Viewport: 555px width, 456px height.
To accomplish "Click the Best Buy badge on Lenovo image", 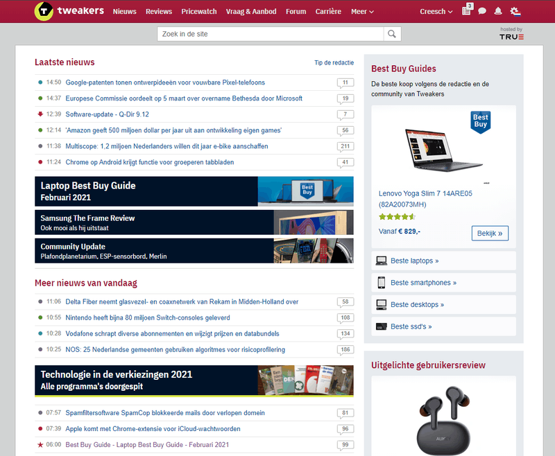I will (480, 122).
